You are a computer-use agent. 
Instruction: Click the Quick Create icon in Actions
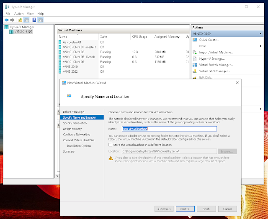[195, 40]
